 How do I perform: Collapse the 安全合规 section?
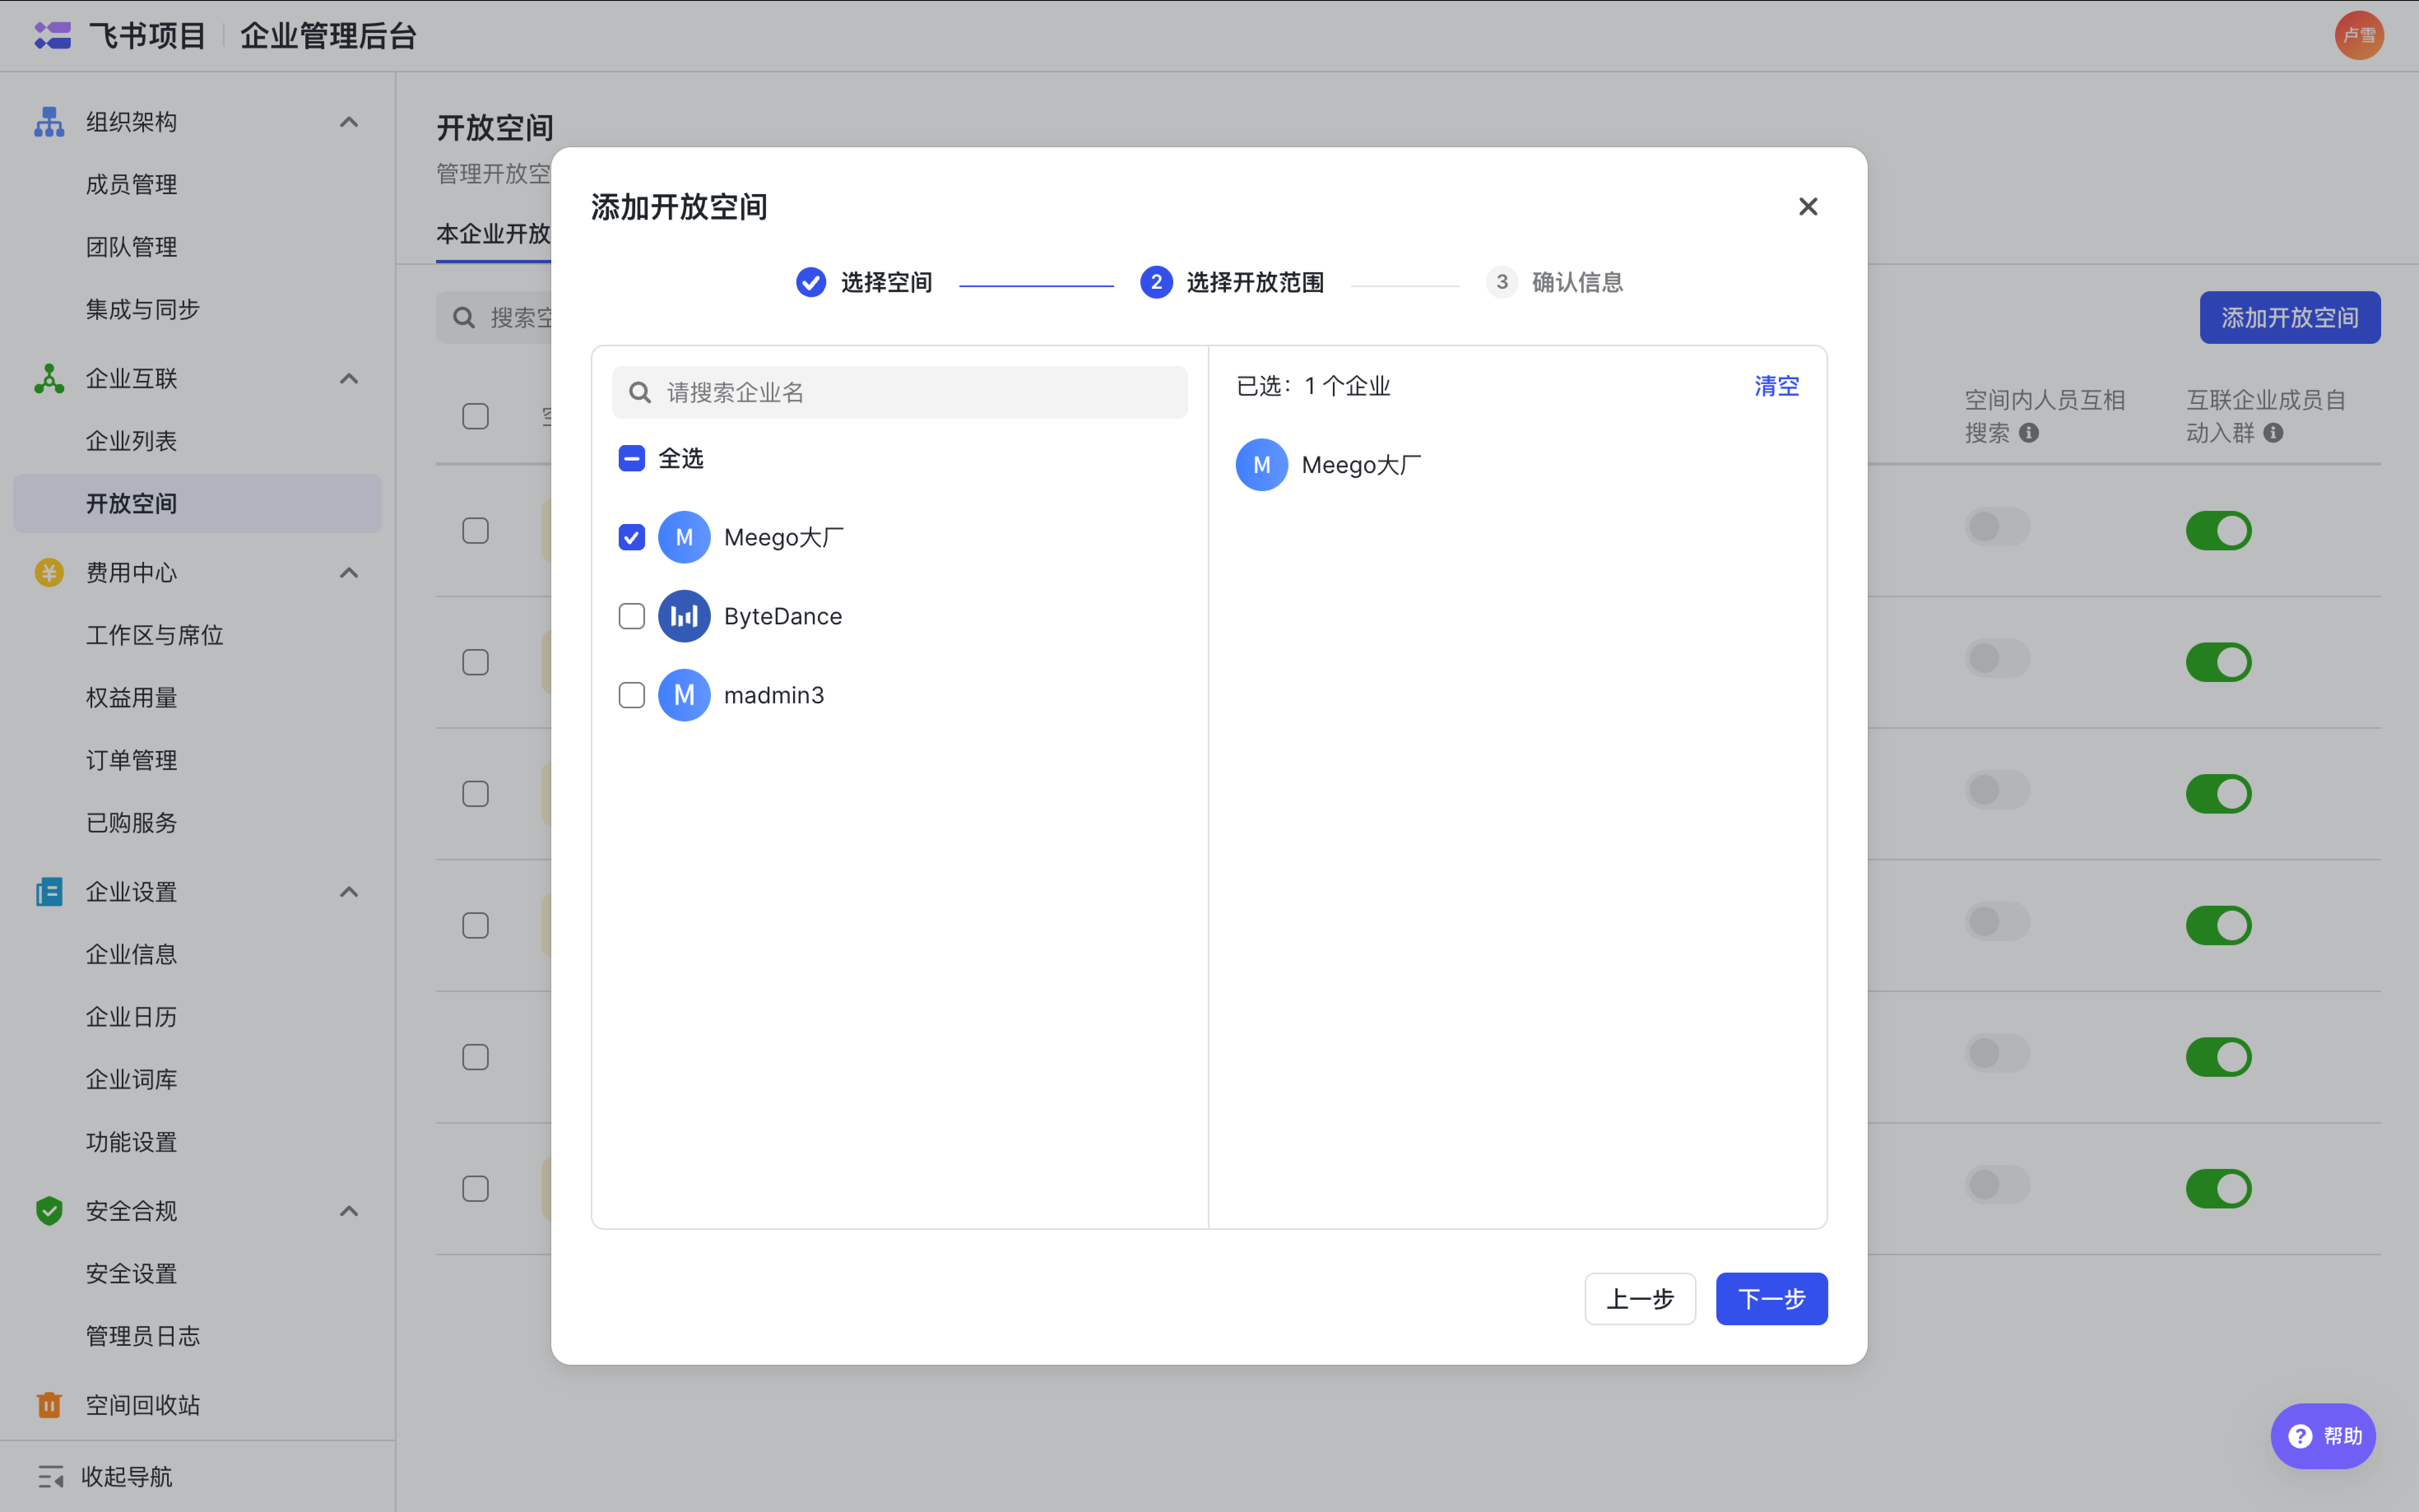(x=349, y=1210)
